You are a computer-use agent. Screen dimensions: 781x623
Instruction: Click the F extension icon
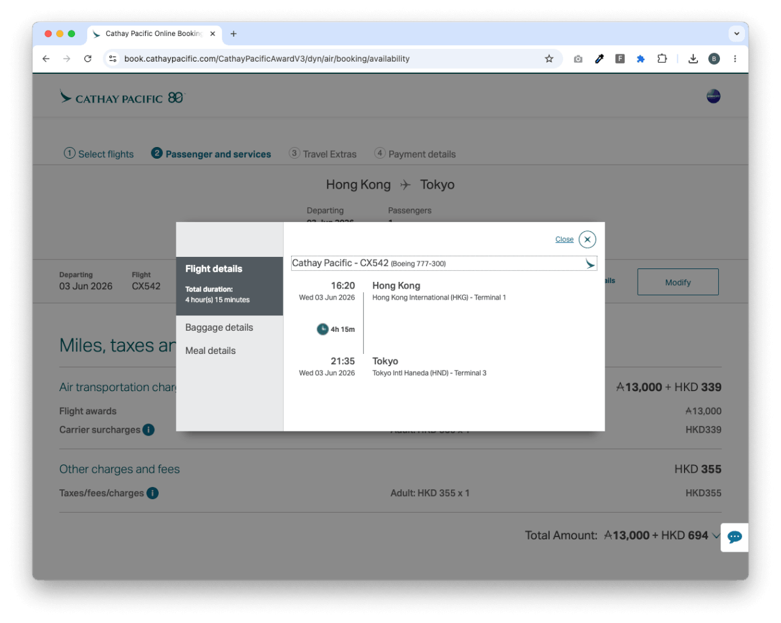click(x=620, y=59)
